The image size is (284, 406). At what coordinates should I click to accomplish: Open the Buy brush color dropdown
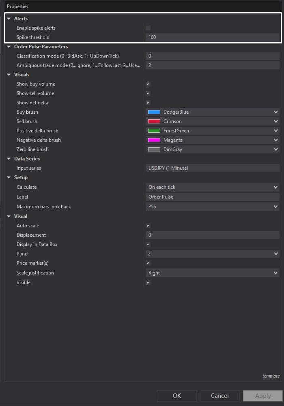point(275,112)
